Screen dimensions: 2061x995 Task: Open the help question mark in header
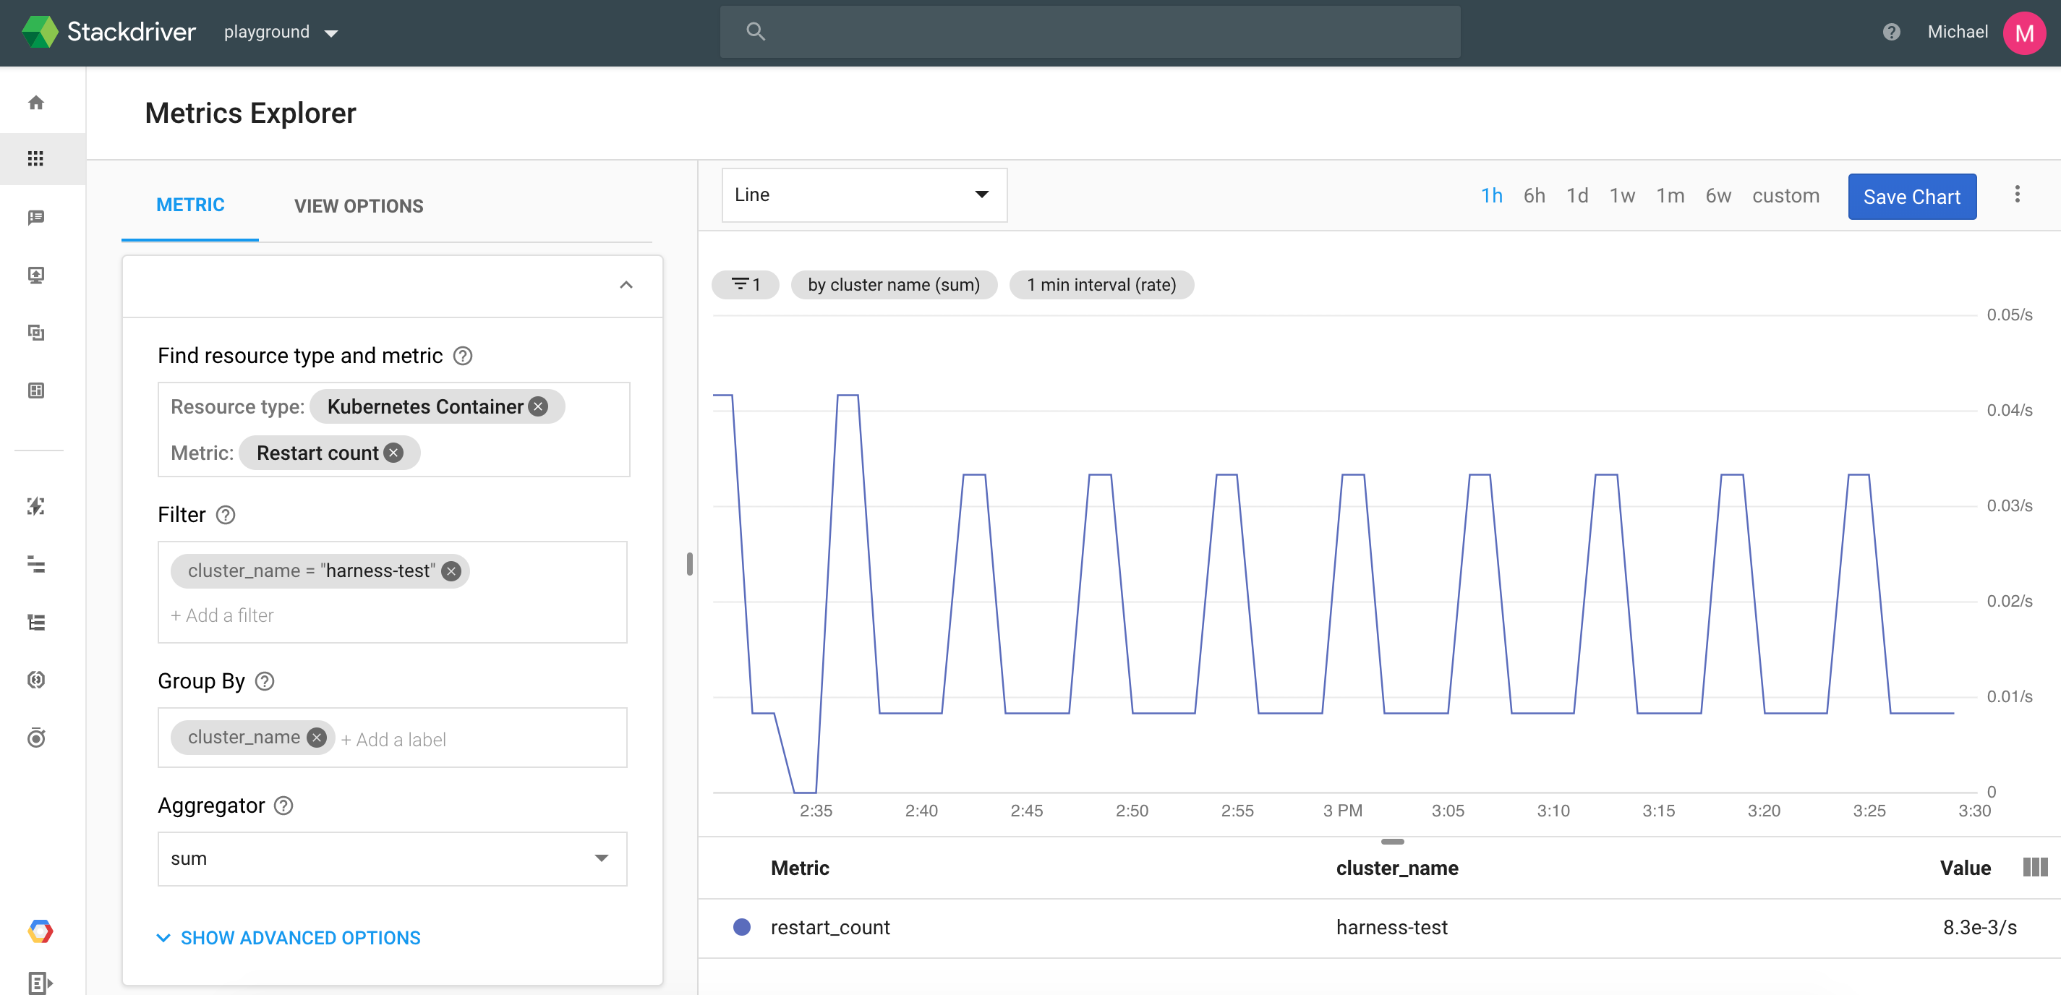[1891, 32]
